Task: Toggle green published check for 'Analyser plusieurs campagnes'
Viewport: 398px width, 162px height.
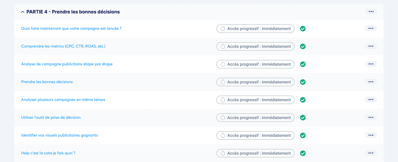Action: point(303,100)
